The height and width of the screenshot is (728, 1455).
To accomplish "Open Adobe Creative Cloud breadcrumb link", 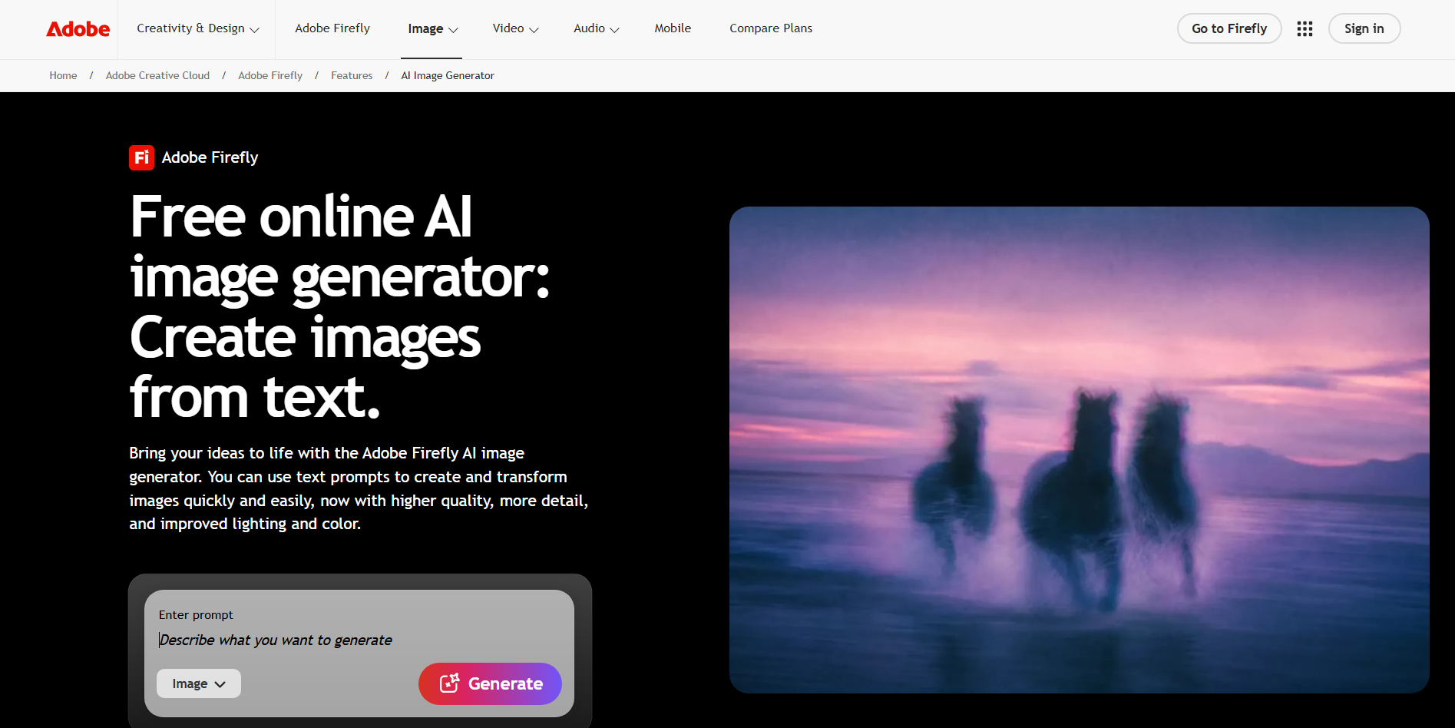I will (157, 75).
